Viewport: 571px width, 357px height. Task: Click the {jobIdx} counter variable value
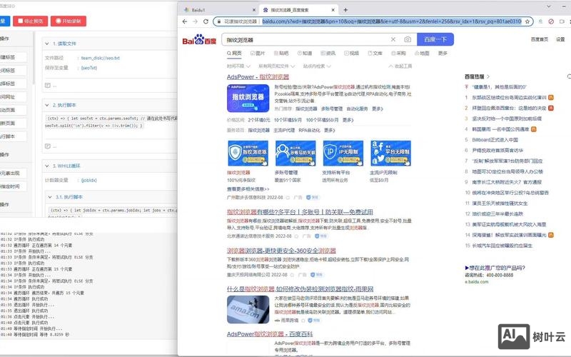point(89,181)
